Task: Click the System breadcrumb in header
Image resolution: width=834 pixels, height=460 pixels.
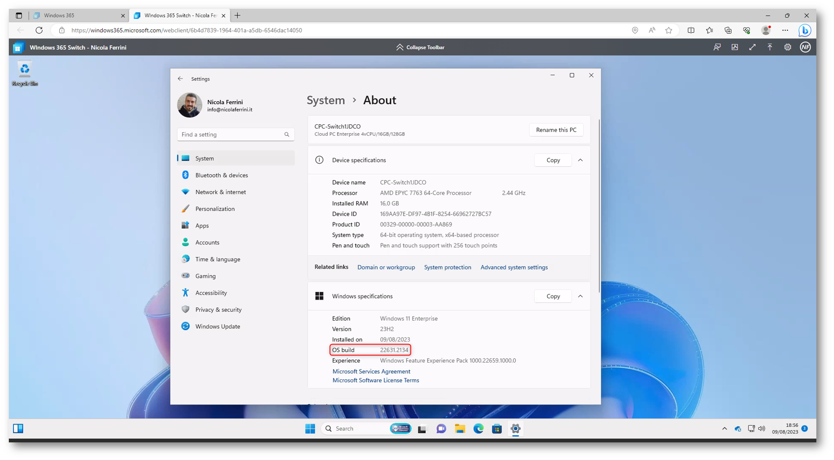Action: (325, 100)
